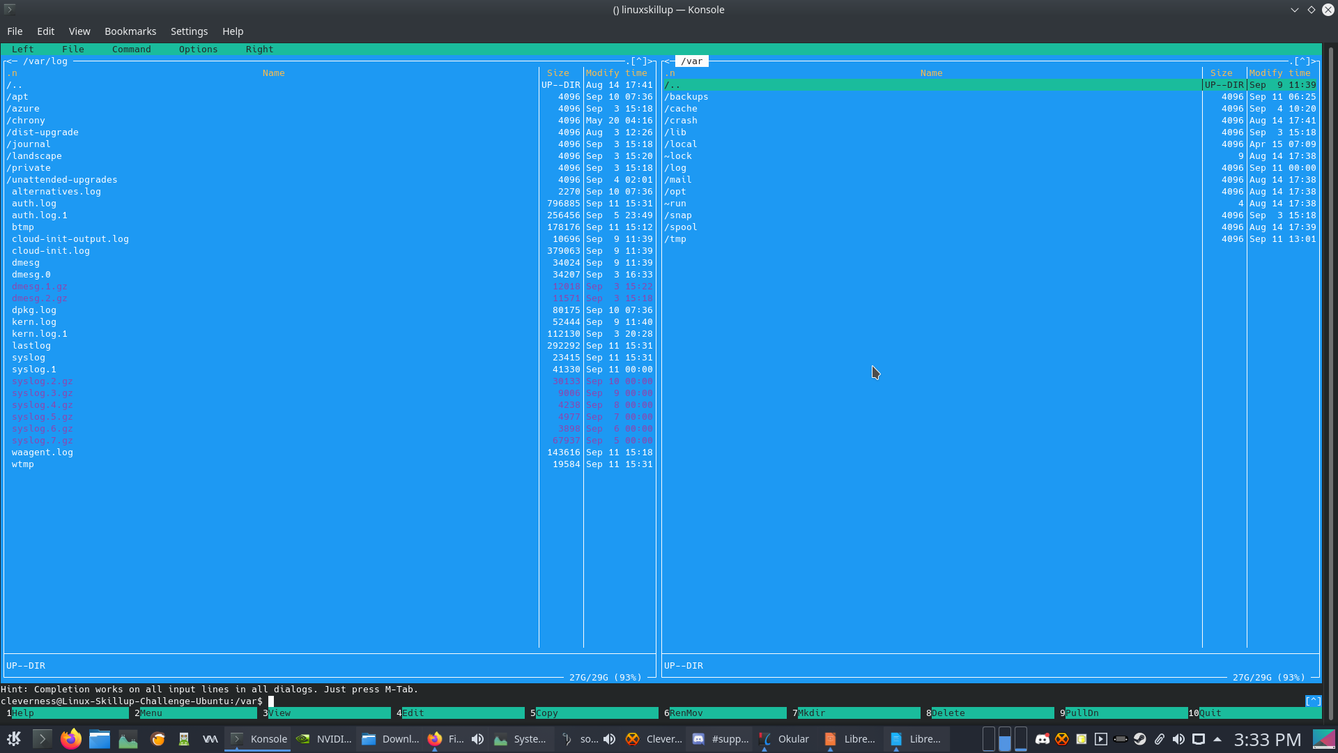Click the 3 View function key button
Viewport: 1338px width, 753px height.
coord(327,713)
